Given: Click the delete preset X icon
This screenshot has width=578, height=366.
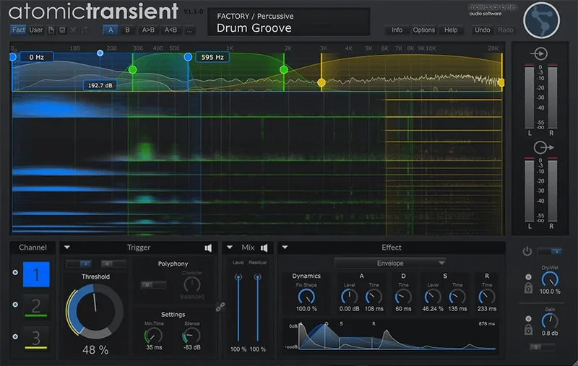Looking at the screenshot, I should click(x=74, y=30).
